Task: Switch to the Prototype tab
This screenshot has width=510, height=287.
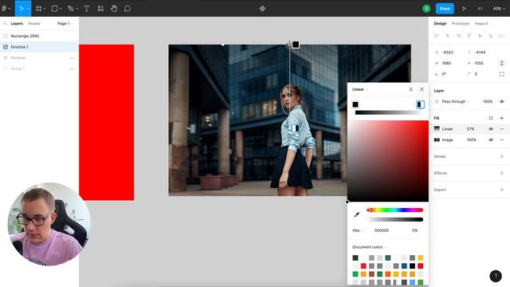Action: [x=461, y=23]
